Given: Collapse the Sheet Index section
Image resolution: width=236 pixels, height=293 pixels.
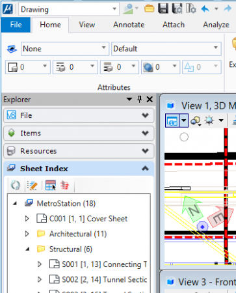Looking at the screenshot, I should [145, 169].
